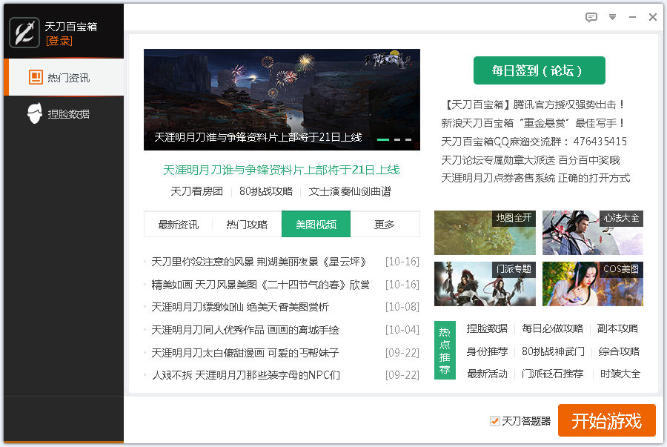Switch to the 热门攻略 tab
The width and height of the screenshot is (667, 447).
point(247,225)
